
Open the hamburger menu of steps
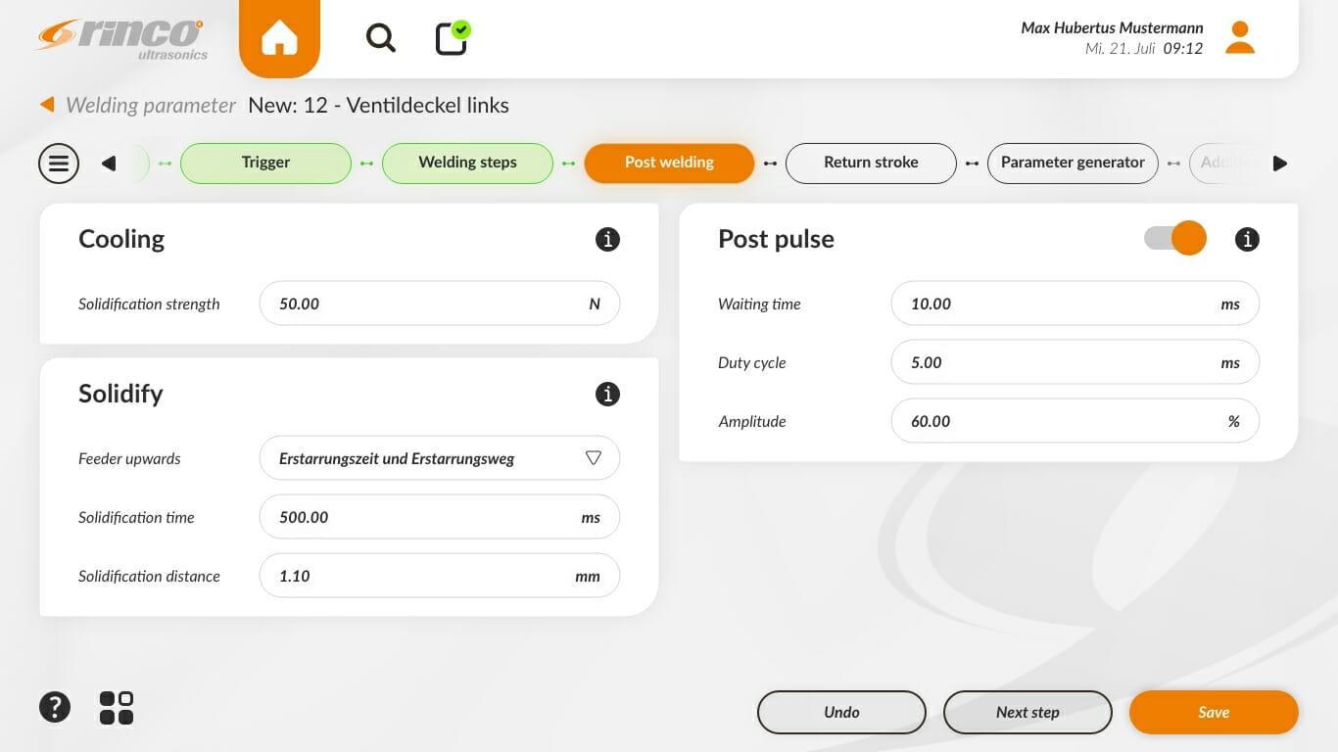(x=59, y=164)
